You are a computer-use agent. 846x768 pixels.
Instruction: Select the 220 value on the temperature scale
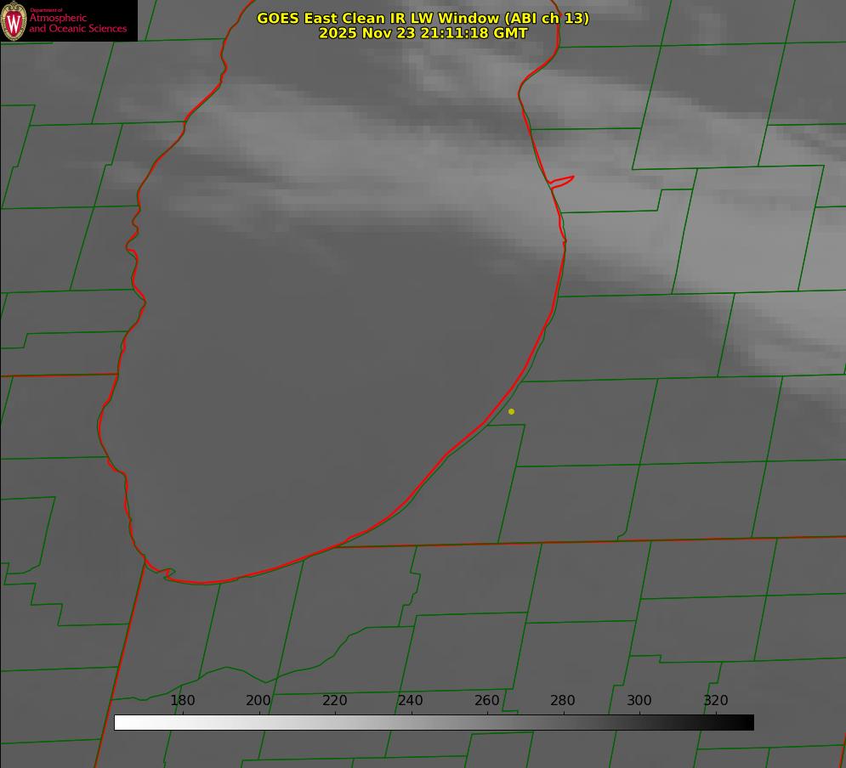(334, 701)
